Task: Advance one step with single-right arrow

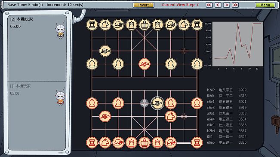Action: click(x=226, y=5)
